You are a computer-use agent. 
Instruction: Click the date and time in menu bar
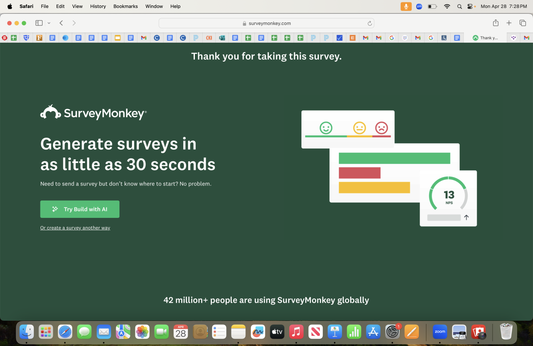[x=503, y=6]
